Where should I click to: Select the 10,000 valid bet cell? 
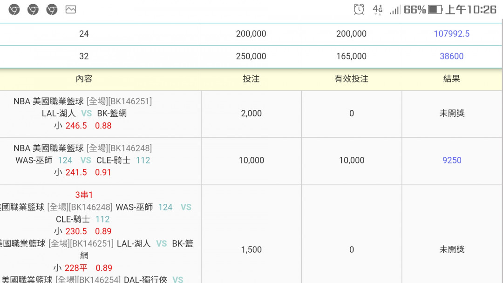tap(352, 160)
